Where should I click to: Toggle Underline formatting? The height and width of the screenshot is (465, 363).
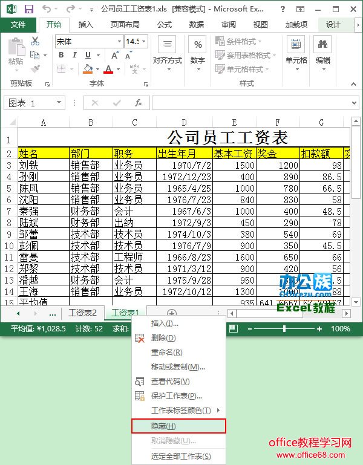coord(88,55)
